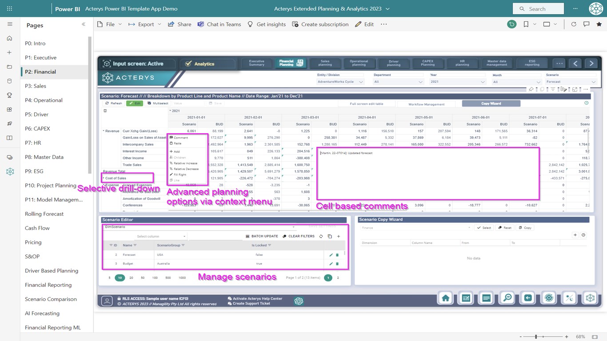Click the bookmark icon in toolbar
This screenshot has width=607, height=341.
[526, 24]
